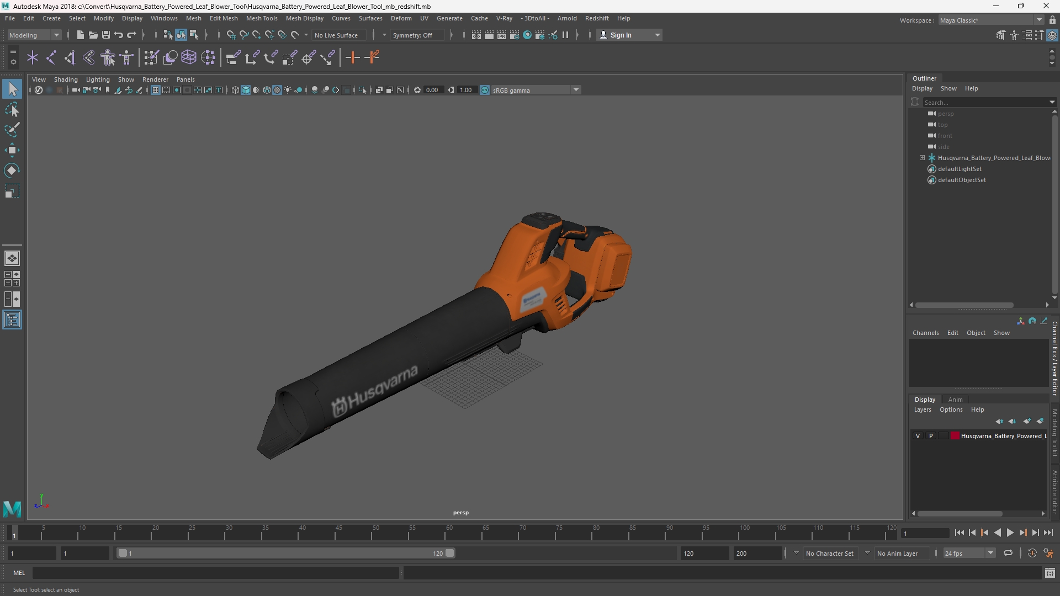Click the MEL command line input
This screenshot has height=596, width=1060.
click(215, 573)
